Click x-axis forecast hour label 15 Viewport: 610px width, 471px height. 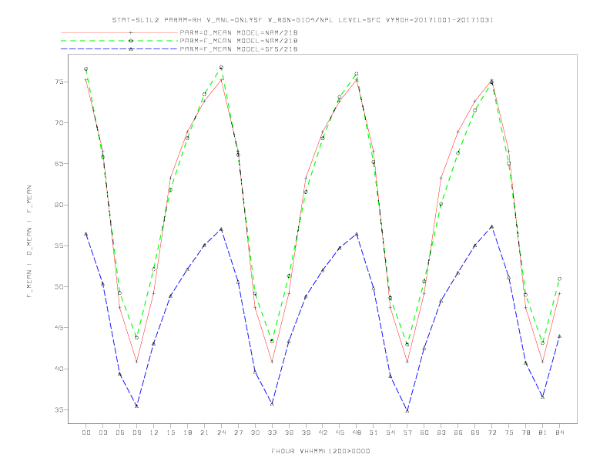(170, 433)
